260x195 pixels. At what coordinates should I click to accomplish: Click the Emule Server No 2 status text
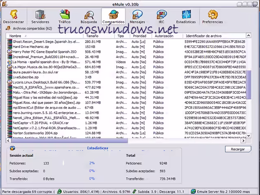click(x=223, y=191)
